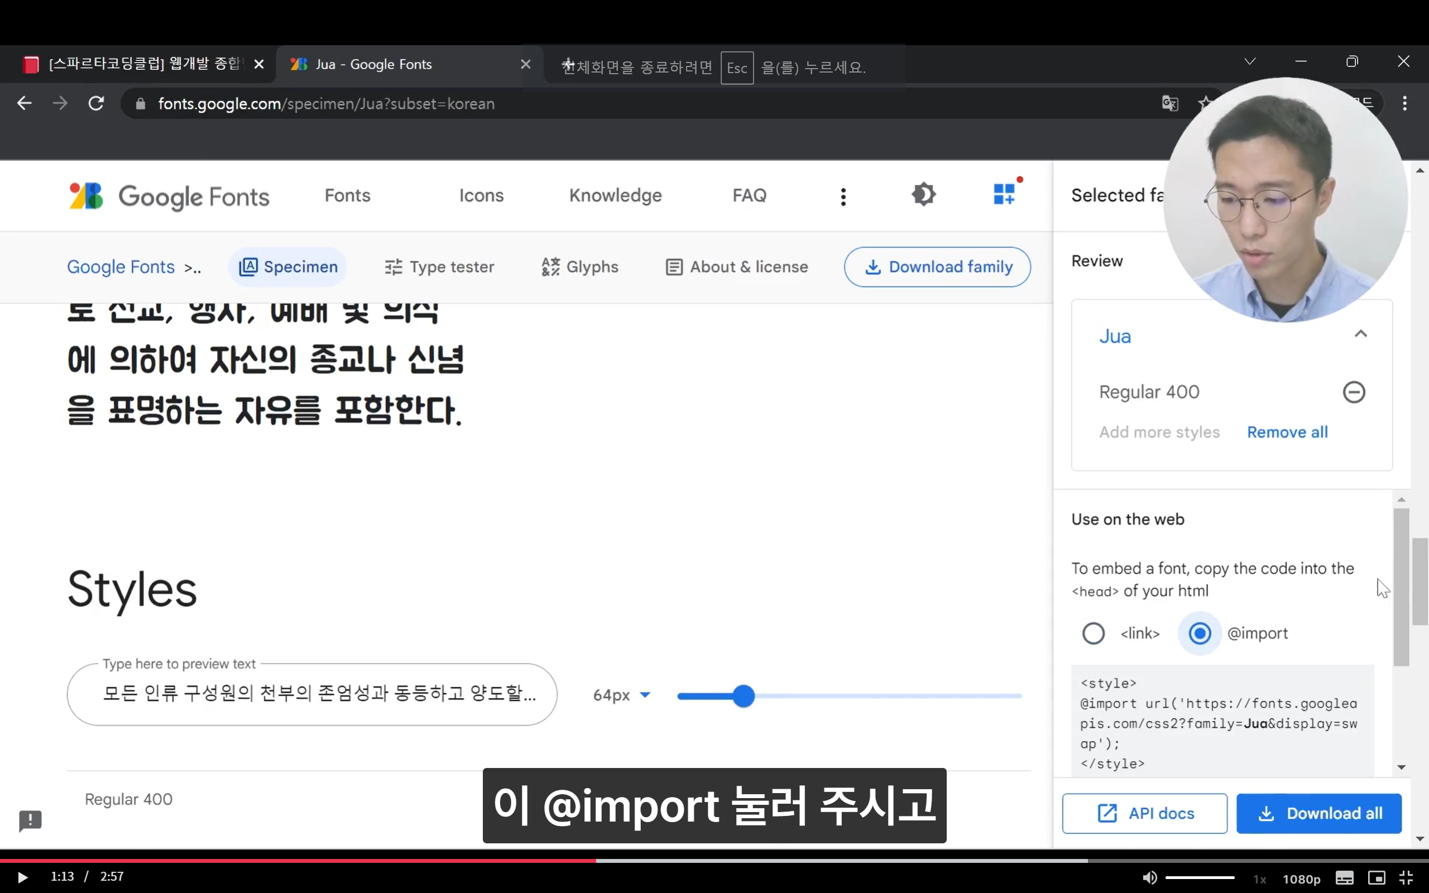Open the Type tester tab

tap(439, 267)
